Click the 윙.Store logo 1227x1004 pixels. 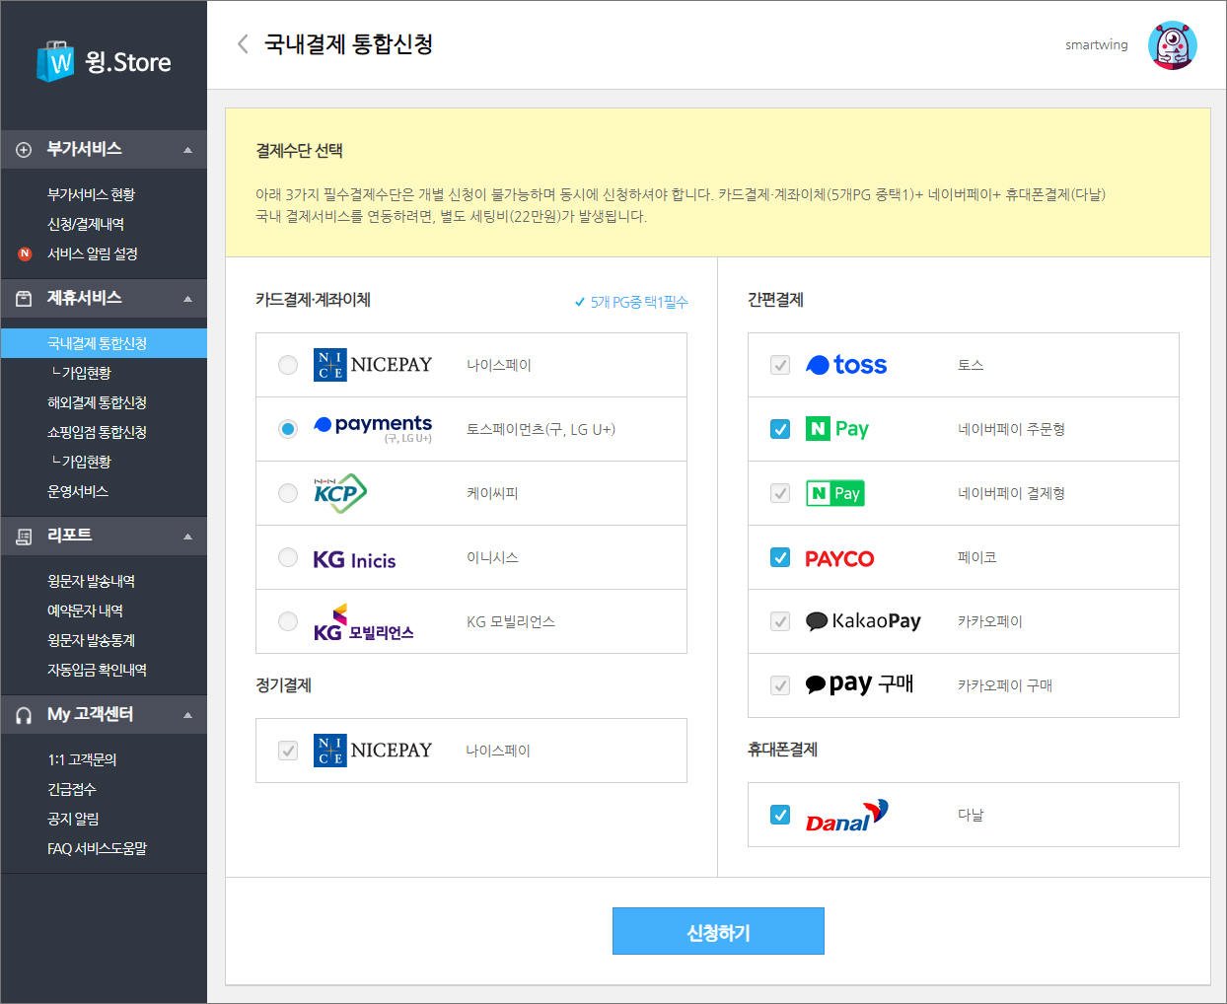click(x=104, y=61)
